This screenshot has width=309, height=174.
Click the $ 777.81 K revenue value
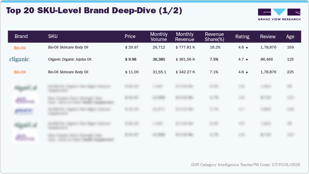point(185,47)
